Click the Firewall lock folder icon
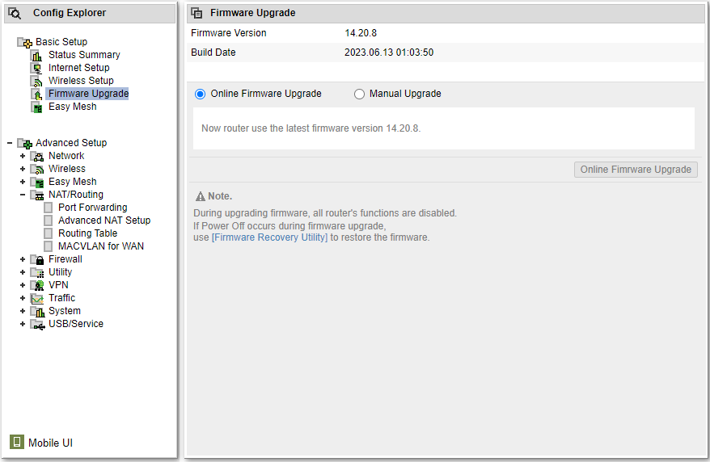This screenshot has height=462, width=710. (37, 260)
